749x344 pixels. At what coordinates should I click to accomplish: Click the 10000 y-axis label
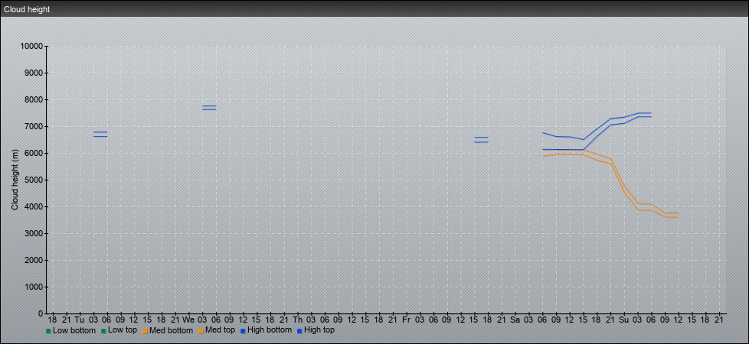(x=31, y=47)
